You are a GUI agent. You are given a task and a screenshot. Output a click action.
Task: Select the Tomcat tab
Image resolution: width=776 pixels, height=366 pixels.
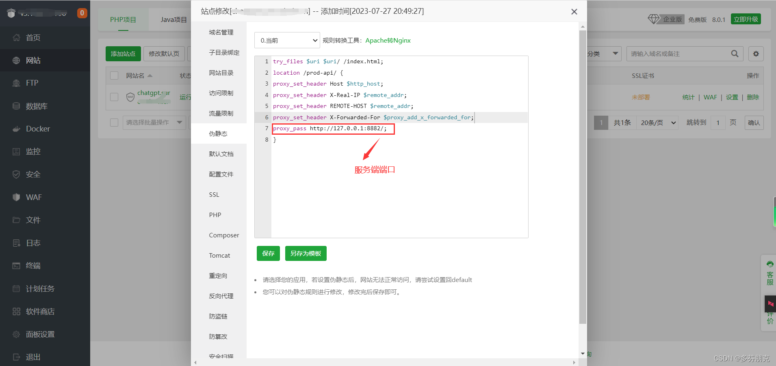point(219,255)
